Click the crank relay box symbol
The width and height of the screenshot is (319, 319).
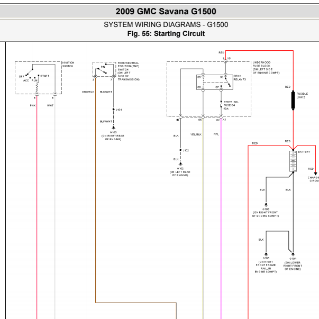215,82
